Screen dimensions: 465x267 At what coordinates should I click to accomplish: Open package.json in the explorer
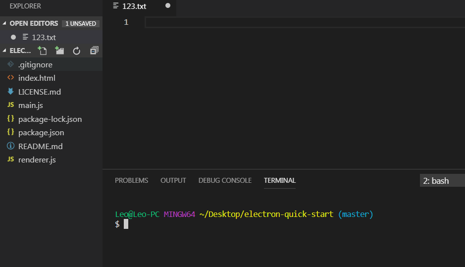(x=52, y=133)
